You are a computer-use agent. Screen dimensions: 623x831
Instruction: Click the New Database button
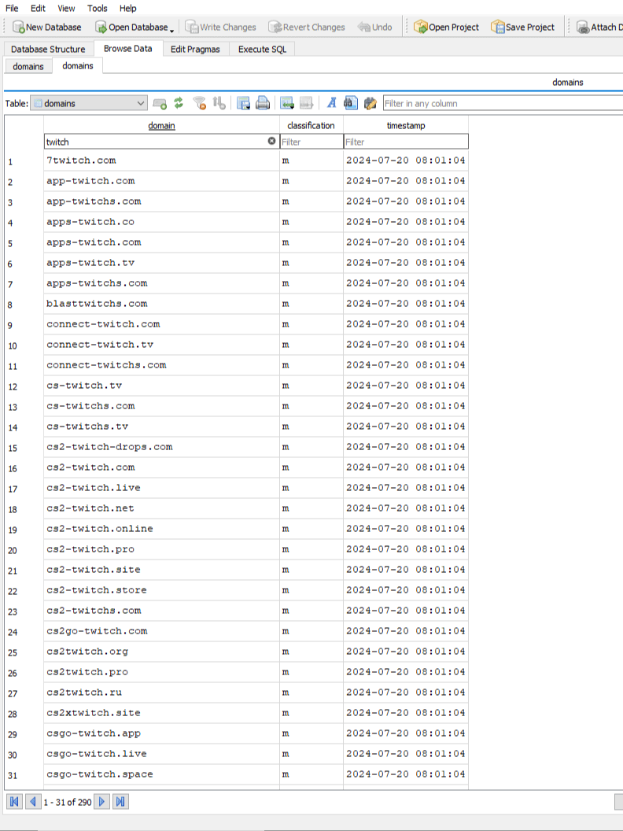tap(46, 27)
